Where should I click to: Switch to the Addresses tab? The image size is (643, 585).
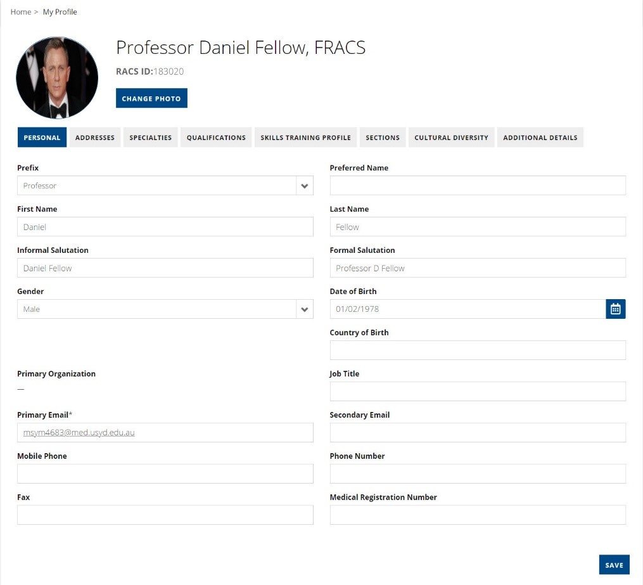click(95, 138)
